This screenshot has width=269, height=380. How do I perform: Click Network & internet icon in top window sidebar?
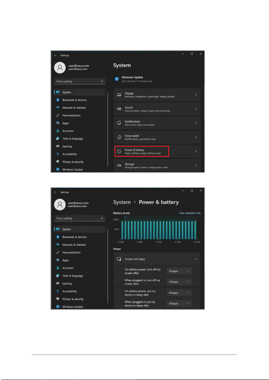[58, 108]
